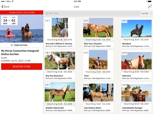The height and width of the screenshot is (114, 153).
Task: Select the McCurdy's William H. Bonney title
Action: [59, 44]
